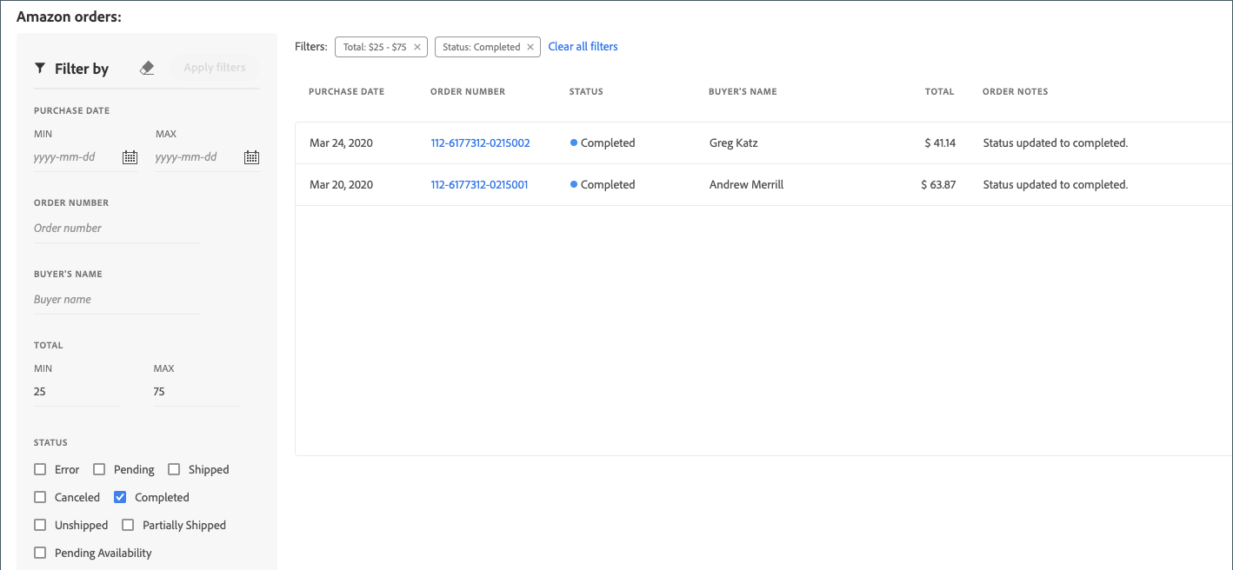Open the MIN purchase date calendar picker
1233x570 pixels.
[x=129, y=156]
